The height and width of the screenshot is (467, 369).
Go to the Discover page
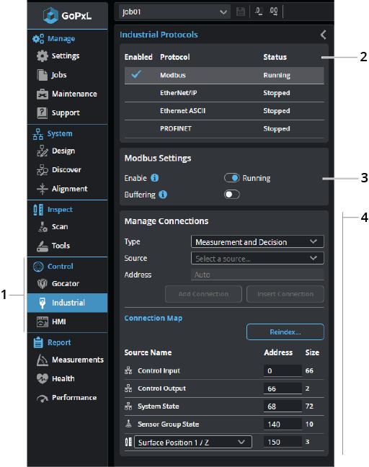(x=66, y=170)
